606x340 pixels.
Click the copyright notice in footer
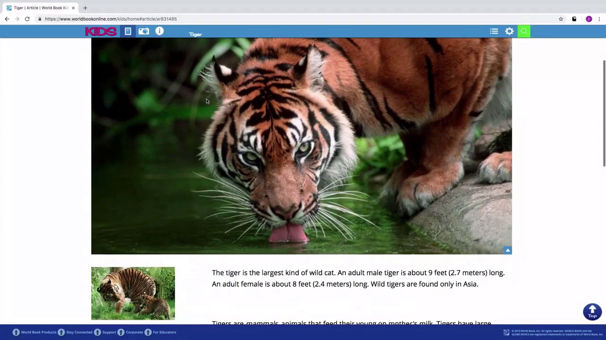pos(557,332)
